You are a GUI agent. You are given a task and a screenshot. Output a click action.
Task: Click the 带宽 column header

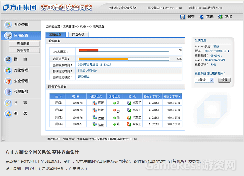(76, 97)
